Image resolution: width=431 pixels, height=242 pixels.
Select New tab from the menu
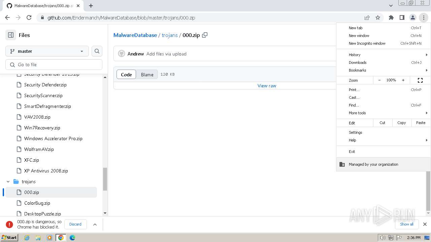click(x=384, y=28)
